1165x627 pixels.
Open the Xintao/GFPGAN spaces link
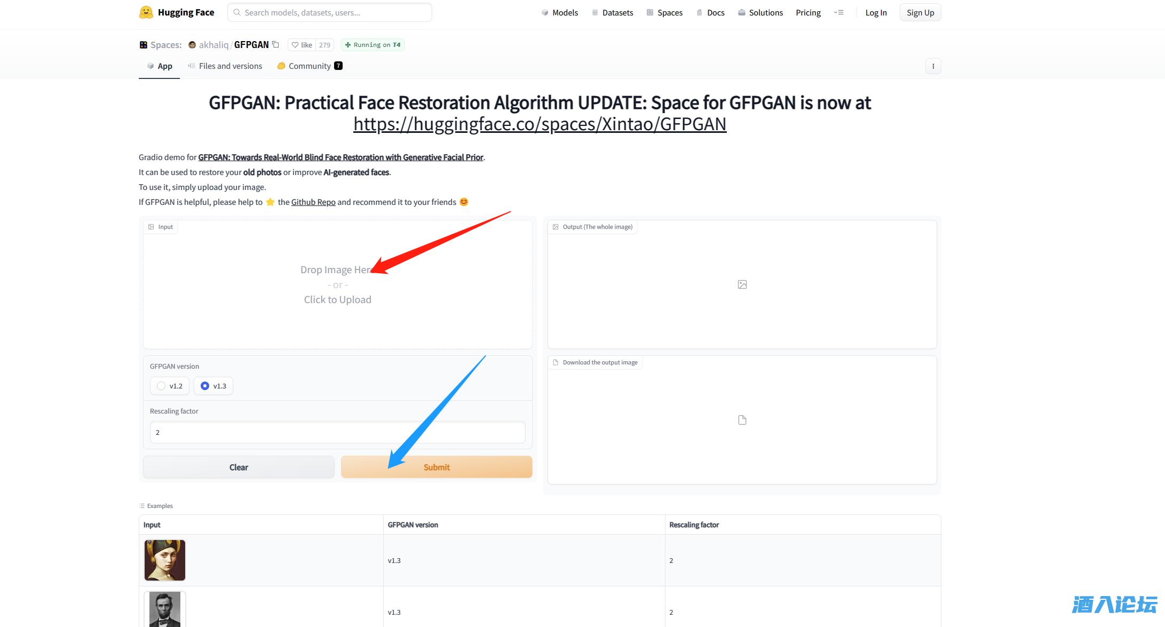540,124
